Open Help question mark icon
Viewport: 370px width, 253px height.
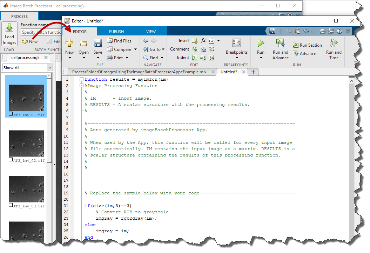[x=339, y=31]
